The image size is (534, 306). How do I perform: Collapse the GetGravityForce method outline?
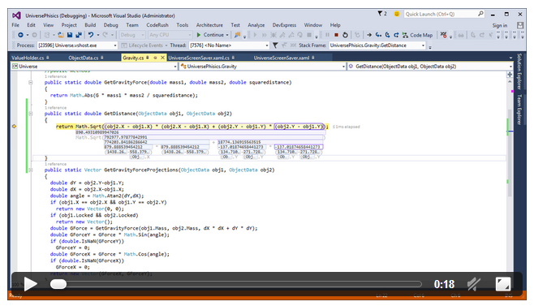click(x=31, y=82)
